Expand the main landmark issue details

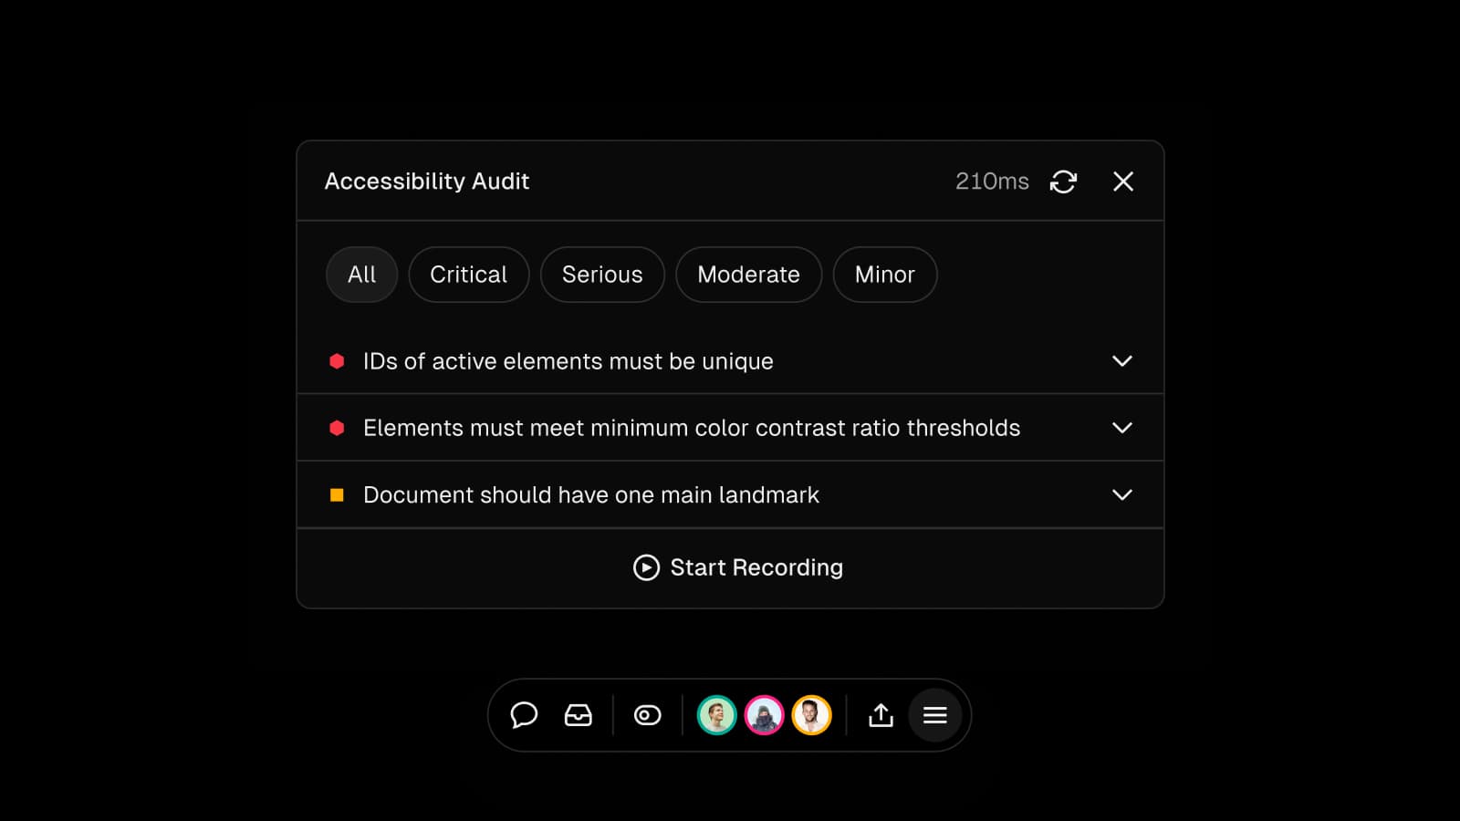(1122, 494)
